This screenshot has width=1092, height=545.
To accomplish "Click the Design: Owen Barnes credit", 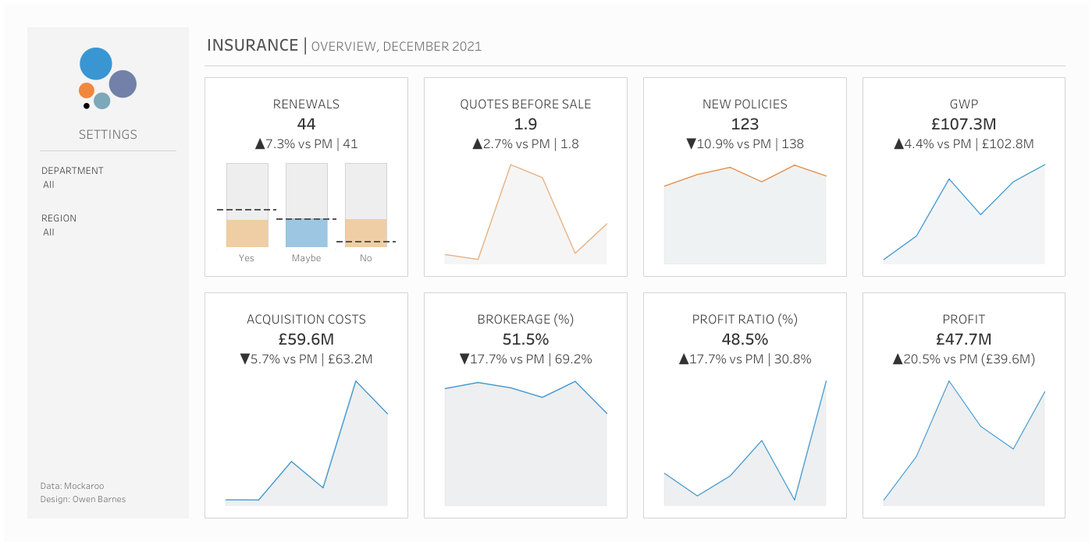I will coord(83,499).
